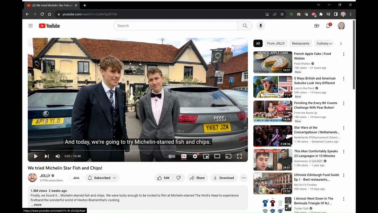Open the Extensions puzzle menu
The width and height of the screenshot is (378, 213).
[321, 14]
